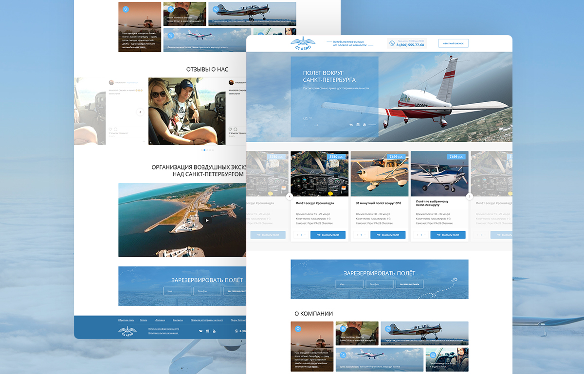This screenshot has height=374, width=584.
Task: Go to next hero slide arrow
Action: point(316,125)
